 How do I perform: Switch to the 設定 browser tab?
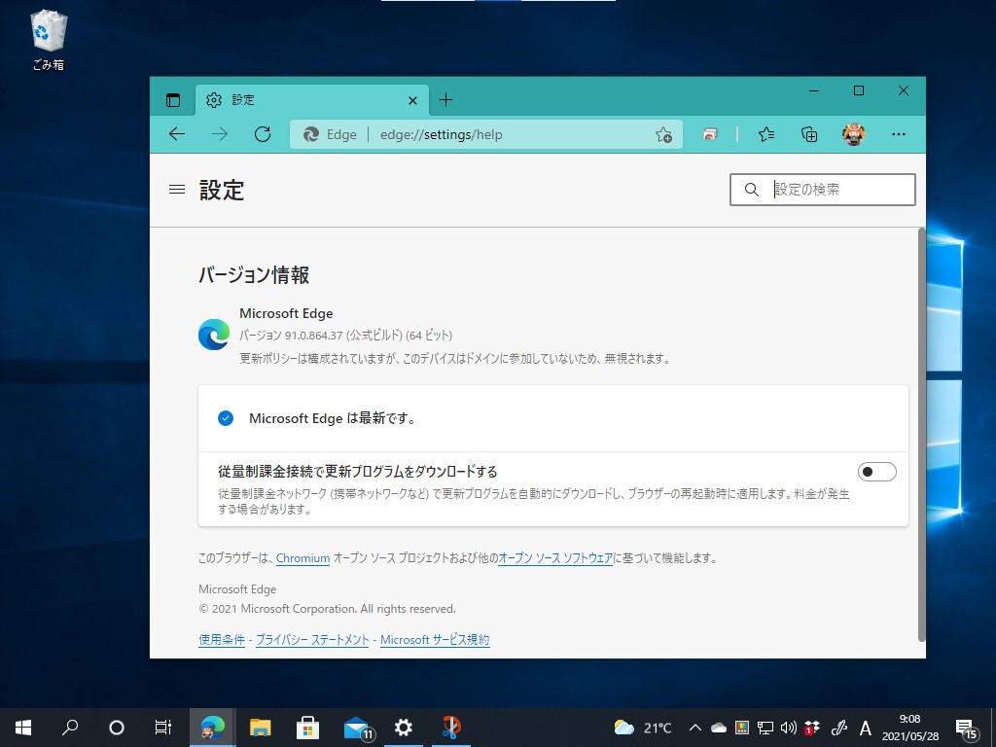click(292, 99)
